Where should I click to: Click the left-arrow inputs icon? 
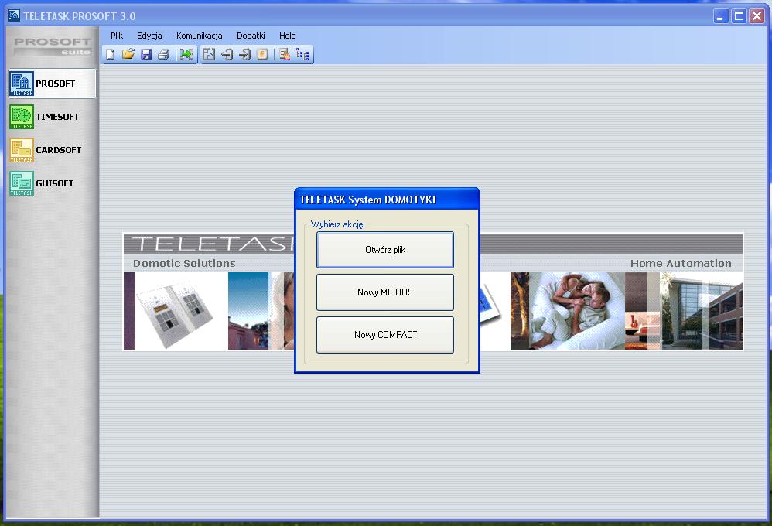pos(227,54)
